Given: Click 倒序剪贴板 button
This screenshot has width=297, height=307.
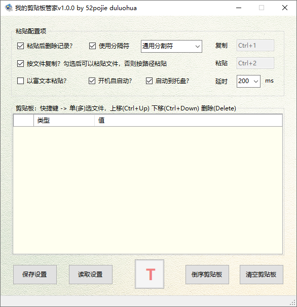Looking at the screenshot, I should [x=207, y=275].
